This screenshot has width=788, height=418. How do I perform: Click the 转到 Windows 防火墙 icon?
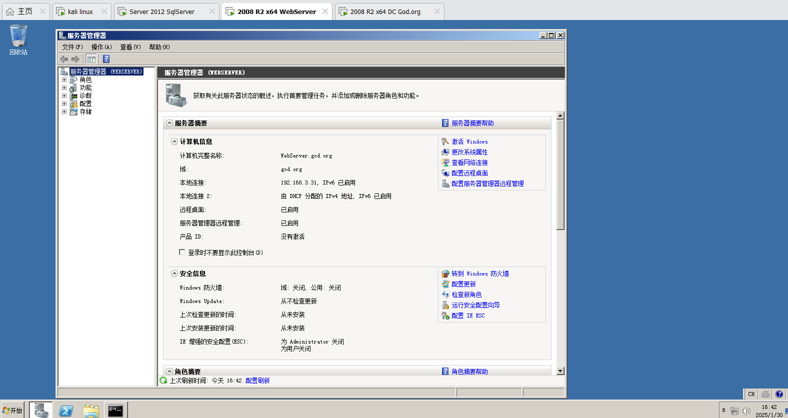[x=445, y=273]
